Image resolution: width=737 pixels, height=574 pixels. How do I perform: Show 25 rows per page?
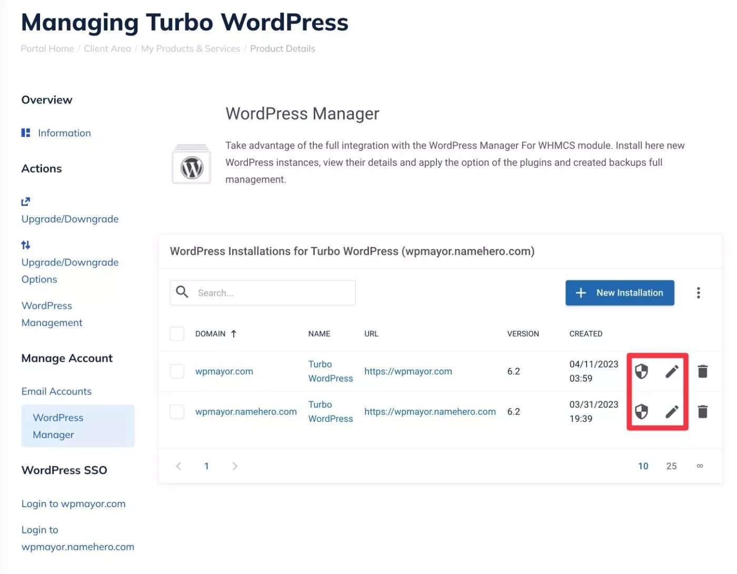672,466
